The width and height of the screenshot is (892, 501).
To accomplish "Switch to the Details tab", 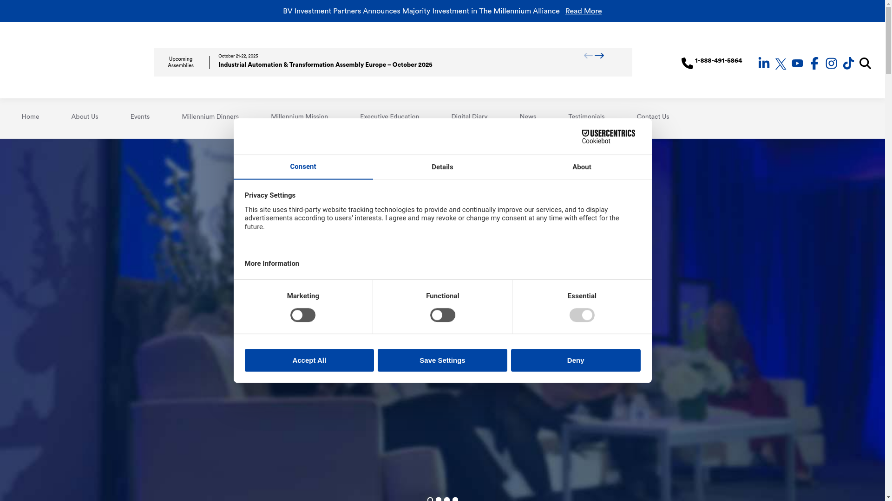I will pyautogui.click(x=442, y=167).
